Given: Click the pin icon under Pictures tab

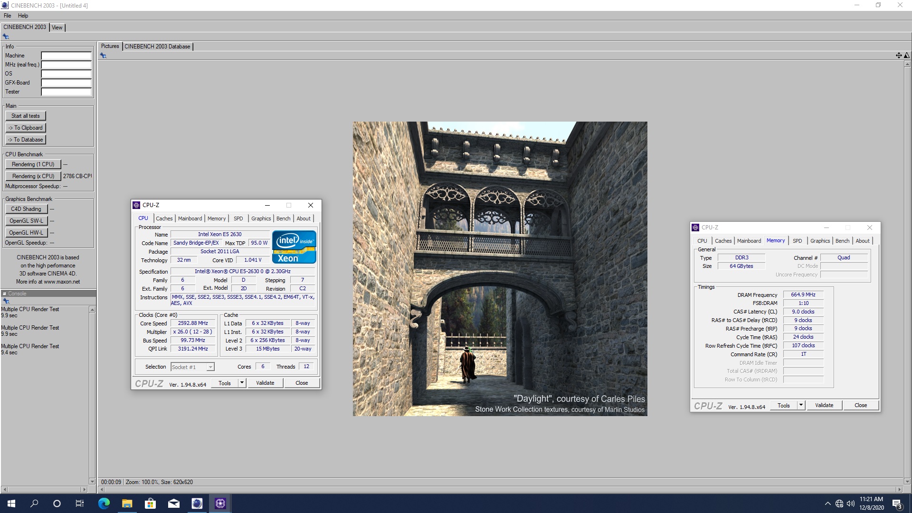Looking at the screenshot, I should 103,56.
